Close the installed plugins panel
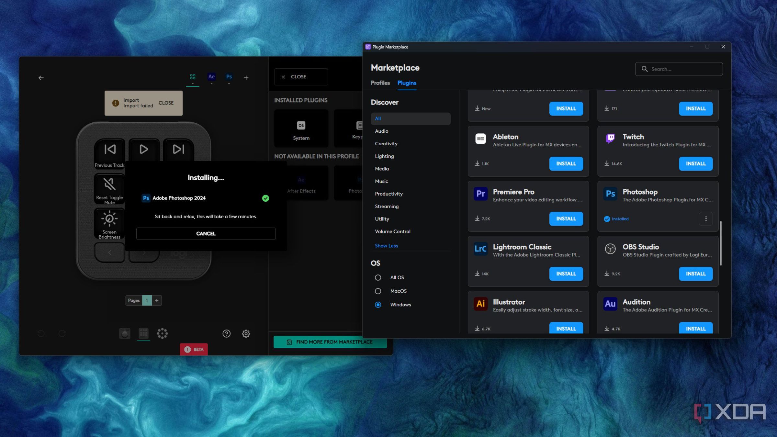Image resolution: width=777 pixels, height=437 pixels. 301,77
